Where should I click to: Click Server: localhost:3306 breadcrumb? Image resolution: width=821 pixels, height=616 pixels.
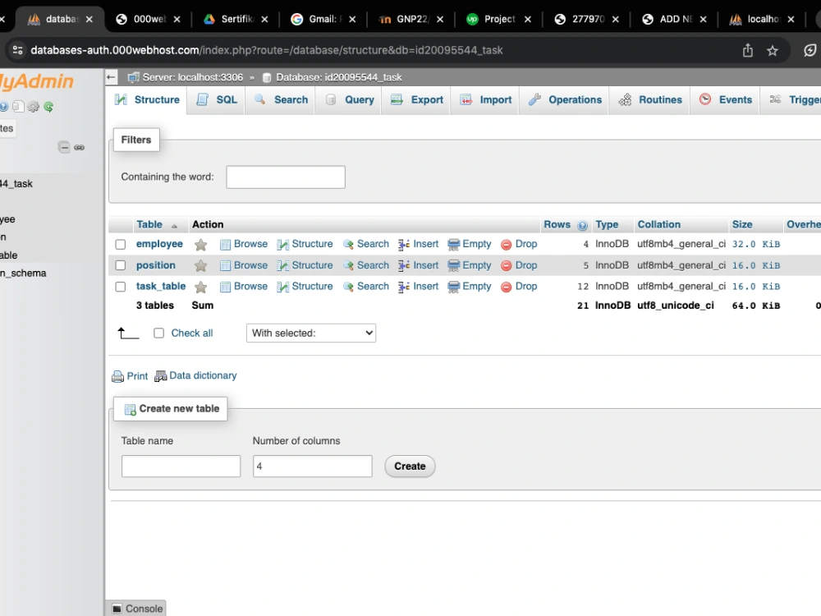pyautogui.click(x=192, y=77)
